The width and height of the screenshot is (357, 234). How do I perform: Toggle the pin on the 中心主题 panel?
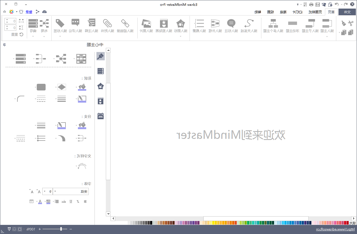(x=4, y=45)
